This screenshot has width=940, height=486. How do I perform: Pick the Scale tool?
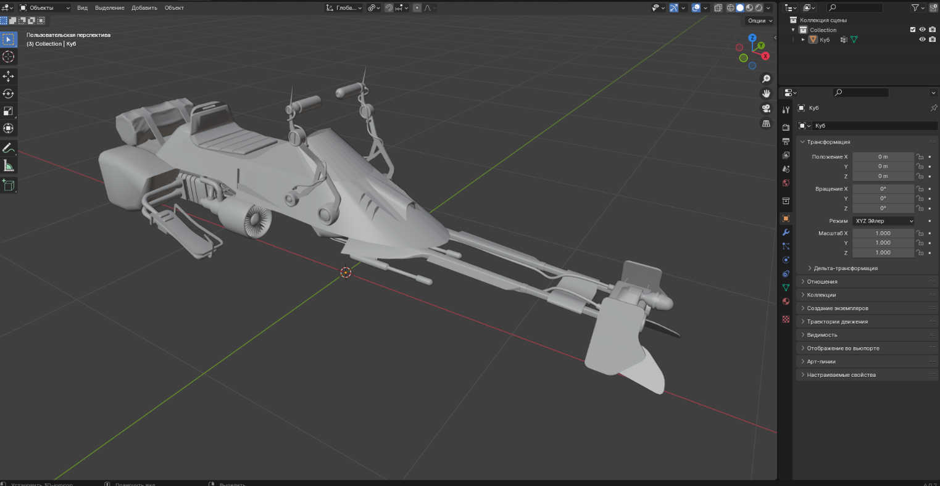pos(9,111)
